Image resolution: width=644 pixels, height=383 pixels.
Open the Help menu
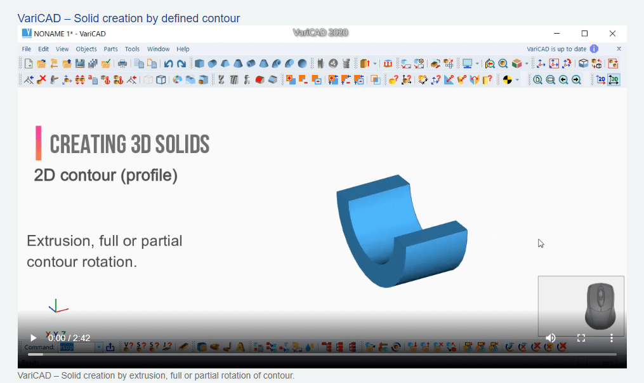(183, 49)
